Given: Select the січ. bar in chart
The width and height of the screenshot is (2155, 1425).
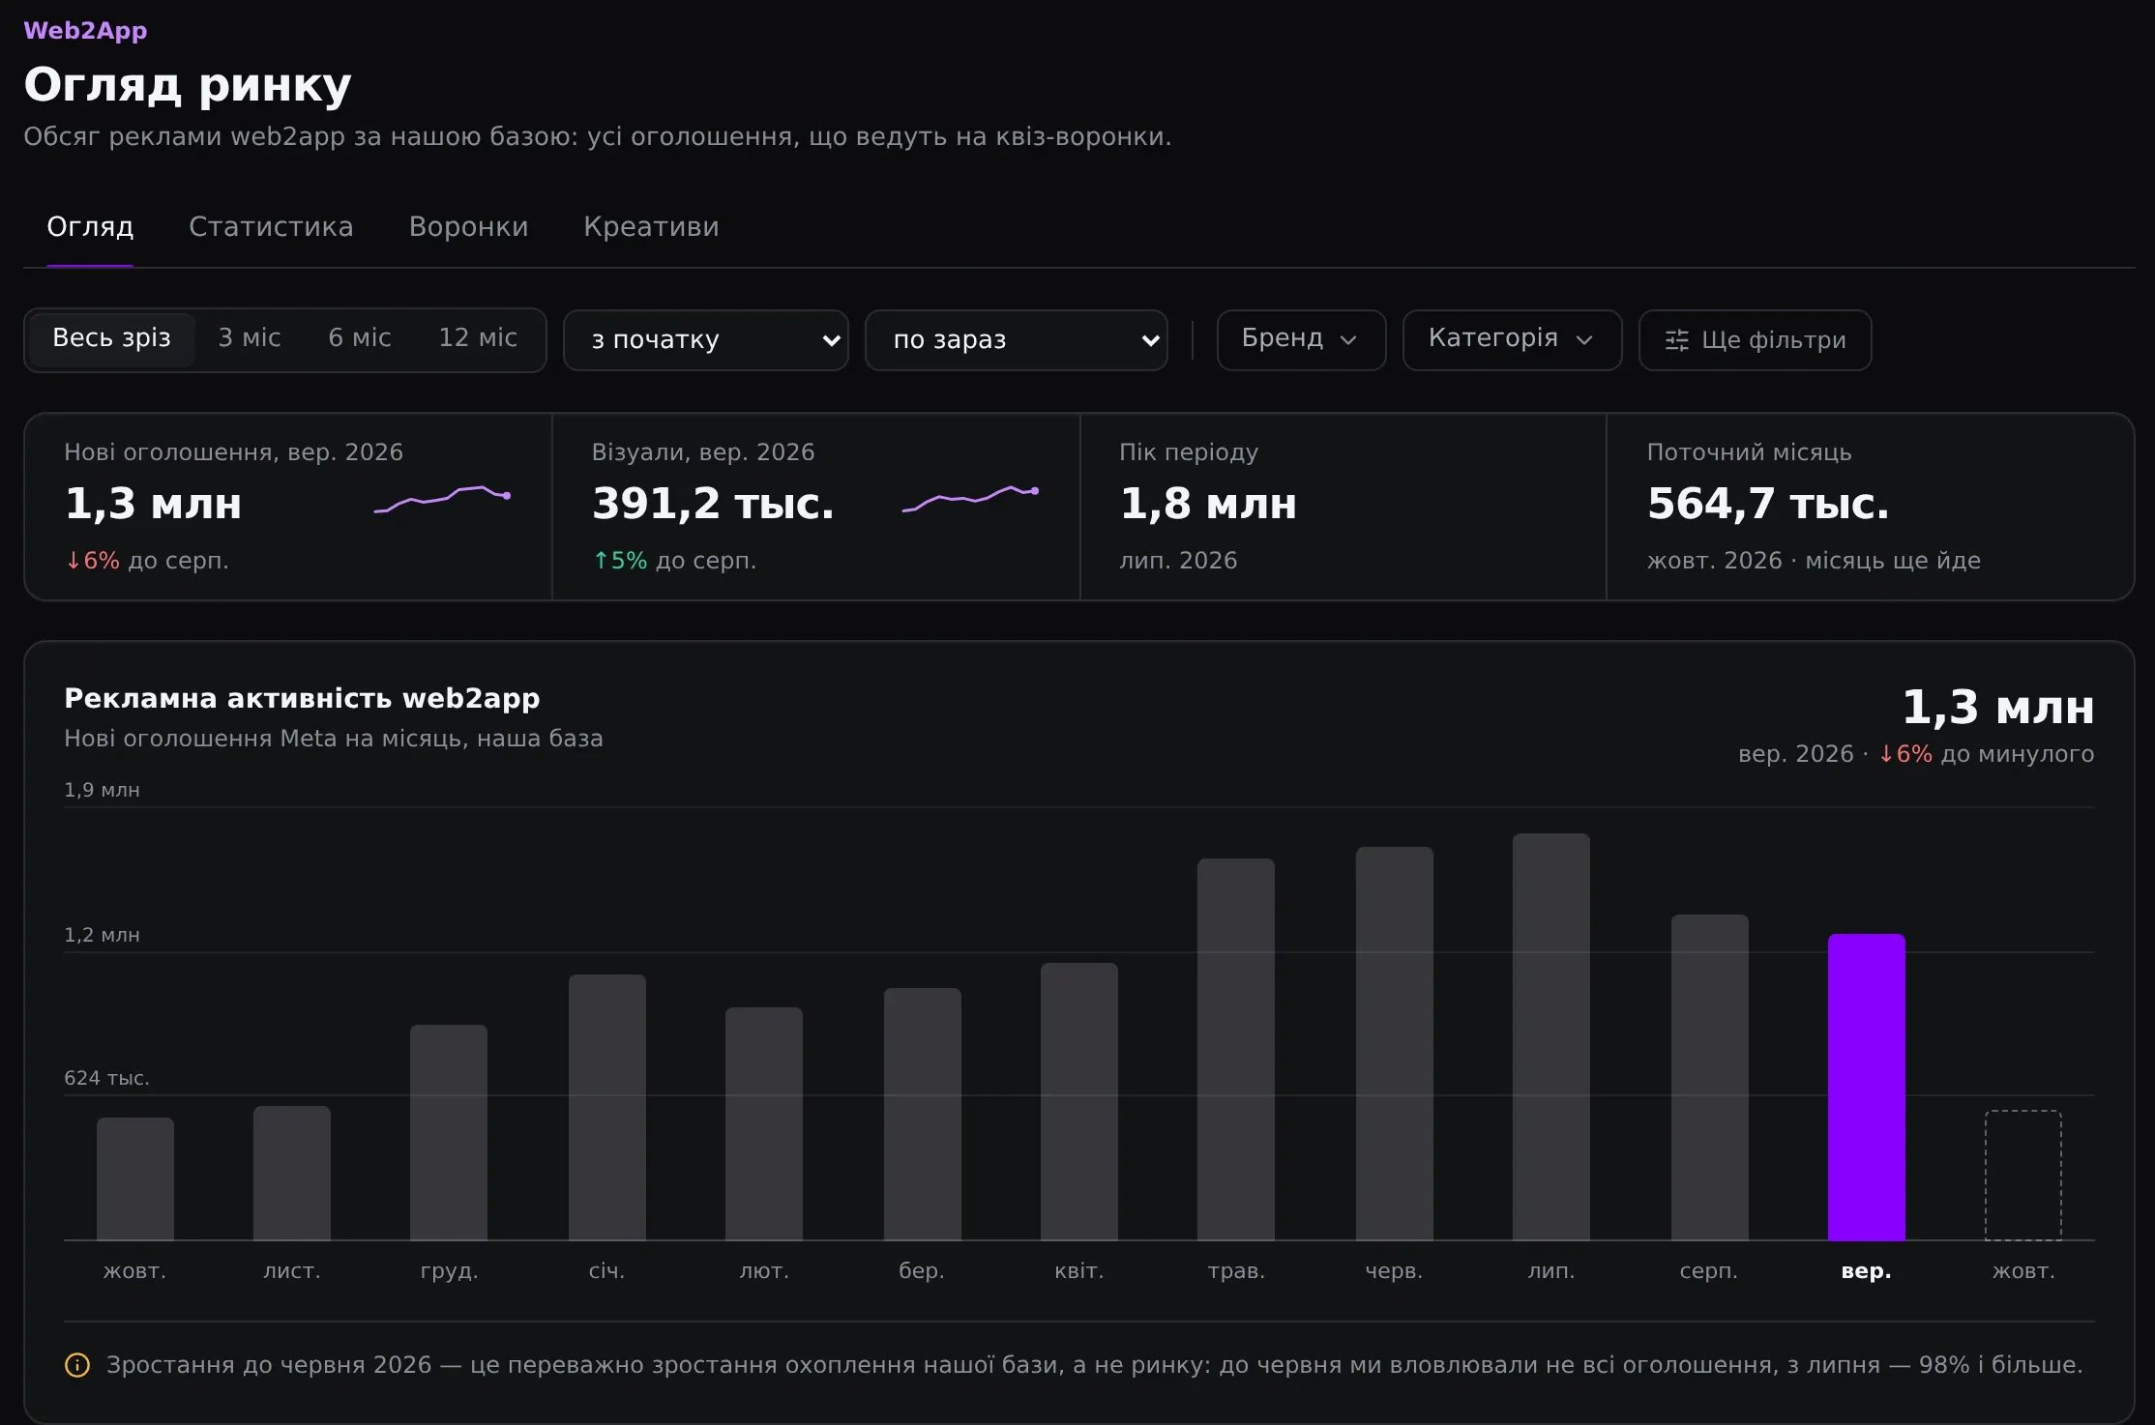Looking at the screenshot, I should 606,1107.
